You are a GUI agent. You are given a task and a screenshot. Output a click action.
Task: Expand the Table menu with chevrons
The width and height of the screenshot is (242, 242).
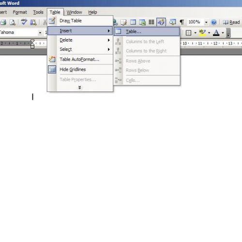(79, 88)
